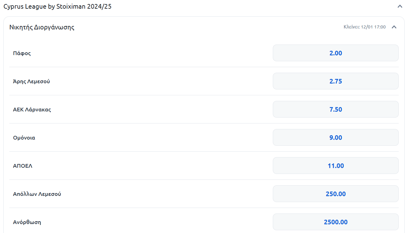Select Ανόρθωση odds 2500.00
The height and width of the screenshot is (233, 408).
(336, 222)
